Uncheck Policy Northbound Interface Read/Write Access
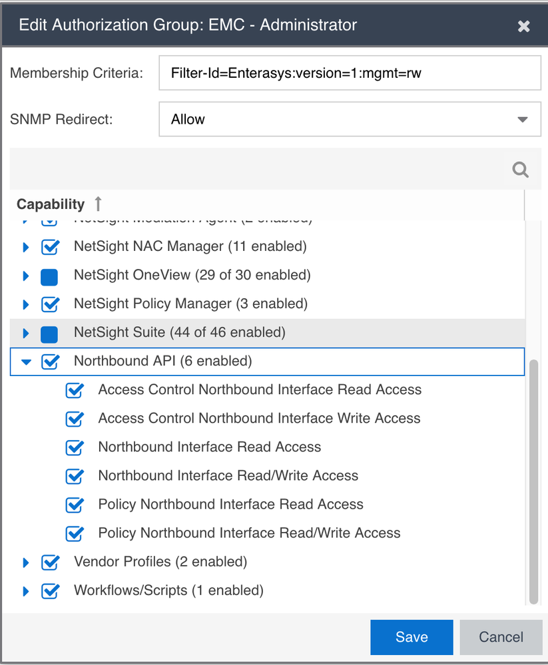The width and height of the screenshot is (548, 665). click(75, 534)
